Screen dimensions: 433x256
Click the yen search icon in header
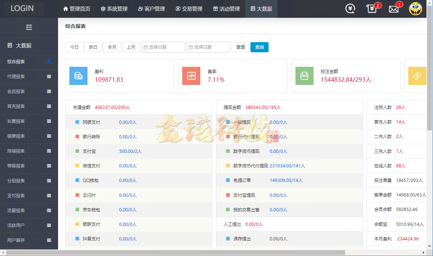point(350,9)
